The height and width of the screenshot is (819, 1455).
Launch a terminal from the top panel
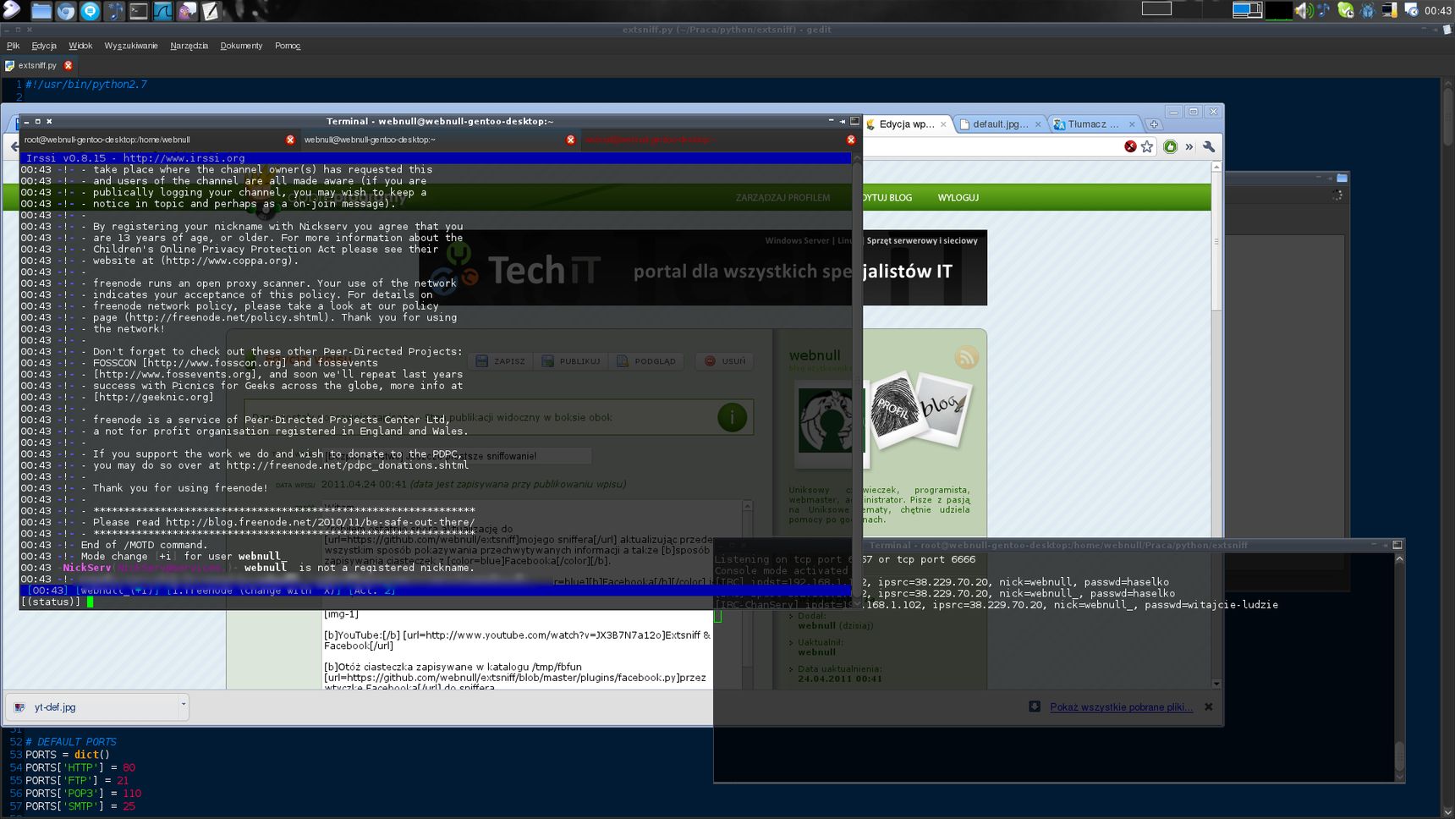[x=138, y=11]
